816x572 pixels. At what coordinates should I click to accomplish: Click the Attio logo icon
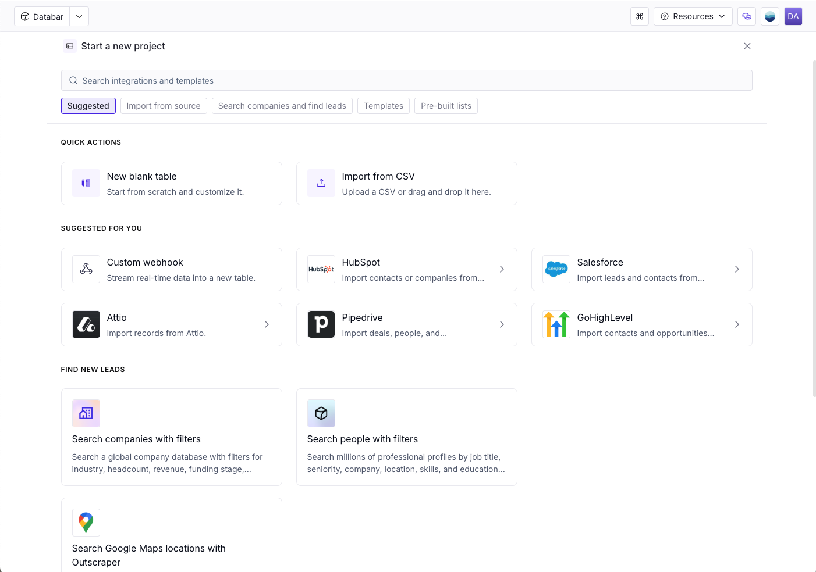[x=86, y=324]
